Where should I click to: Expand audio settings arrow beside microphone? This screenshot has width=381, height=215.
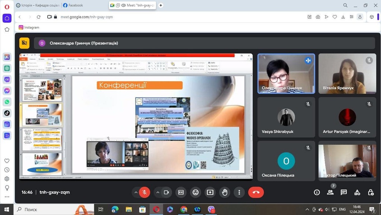pyautogui.click(x=135, y=192)
